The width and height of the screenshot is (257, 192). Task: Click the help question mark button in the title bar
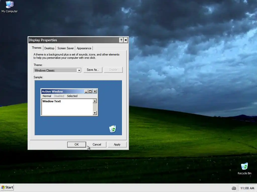tap(121, 40)
